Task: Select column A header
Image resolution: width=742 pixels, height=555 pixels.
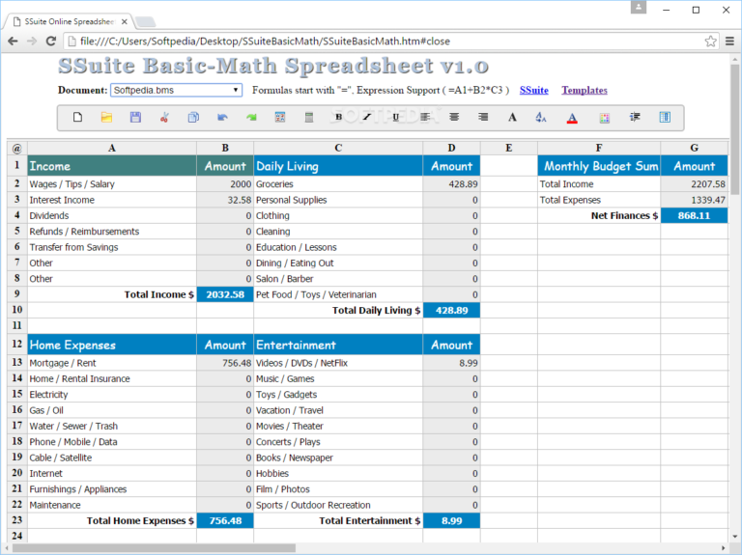Action: click(112, 148)
